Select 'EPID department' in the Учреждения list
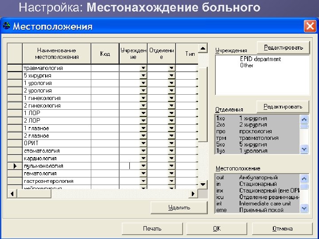This screenshot has height=239, width=319. click(261, 59)
